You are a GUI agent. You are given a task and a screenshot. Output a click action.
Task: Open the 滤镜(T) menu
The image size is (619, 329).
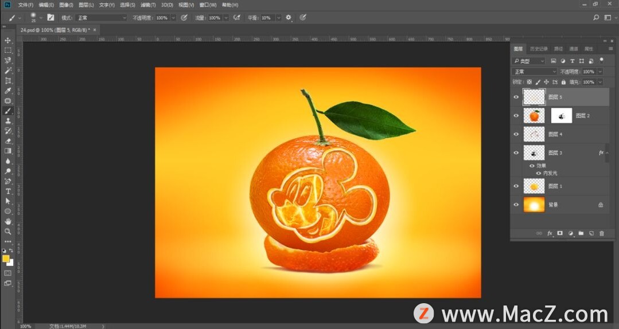click(148, 5)
